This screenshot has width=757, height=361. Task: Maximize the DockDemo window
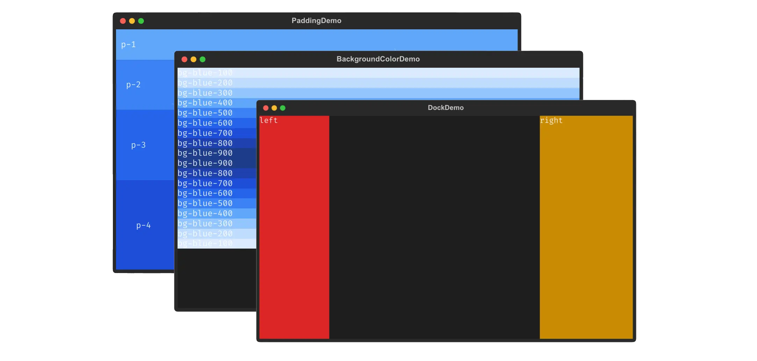pyautogui.click(x=283, y=108)
